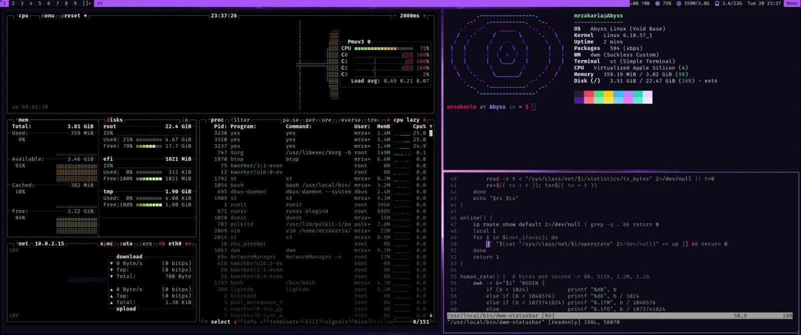Image resolution: width=801 pixels, height=335 pixels.
Task: Click the CPU chip icon in status bar
Action: (657, 3)
